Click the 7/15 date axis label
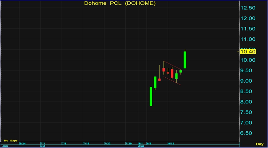Screen dimensions: 268x148 point(86,143)
